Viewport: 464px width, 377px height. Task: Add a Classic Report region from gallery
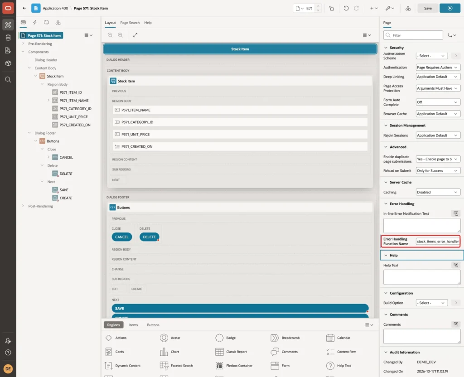tap(231, 352)
